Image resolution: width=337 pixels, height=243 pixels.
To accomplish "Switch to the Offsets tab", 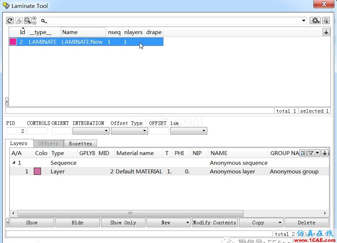I will [x=49, y=144].
